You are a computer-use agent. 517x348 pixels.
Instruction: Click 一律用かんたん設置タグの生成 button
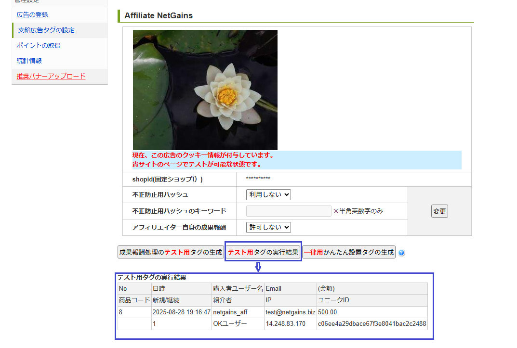(349, 252)
